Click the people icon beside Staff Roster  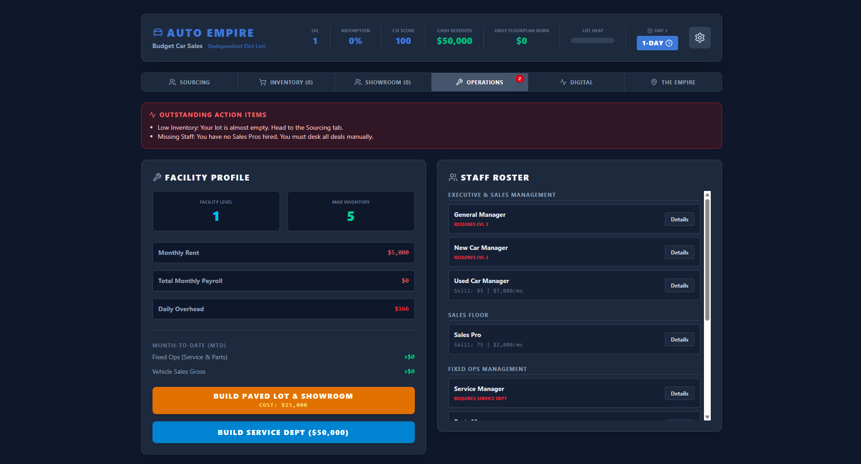pos(453,177)
